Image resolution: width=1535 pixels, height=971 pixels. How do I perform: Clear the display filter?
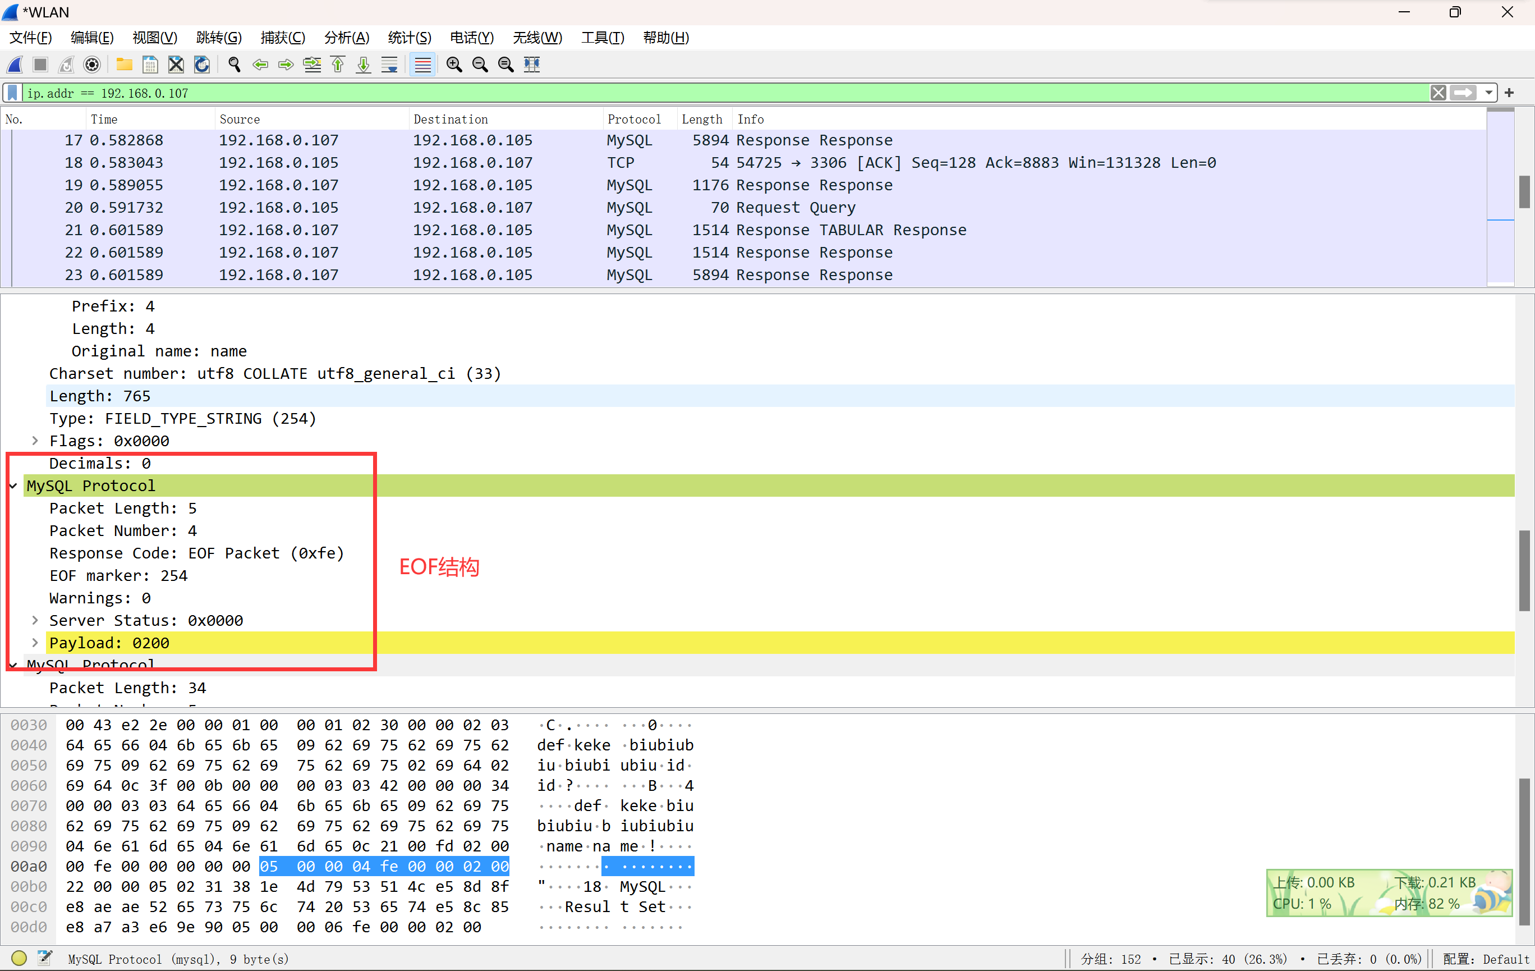pos(1438,93)
